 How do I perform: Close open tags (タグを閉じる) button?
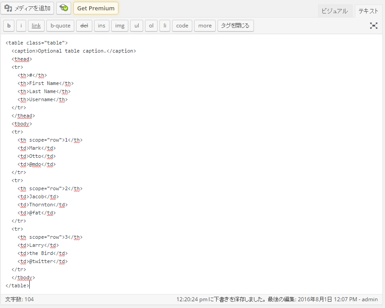click(x=236, y=26)
